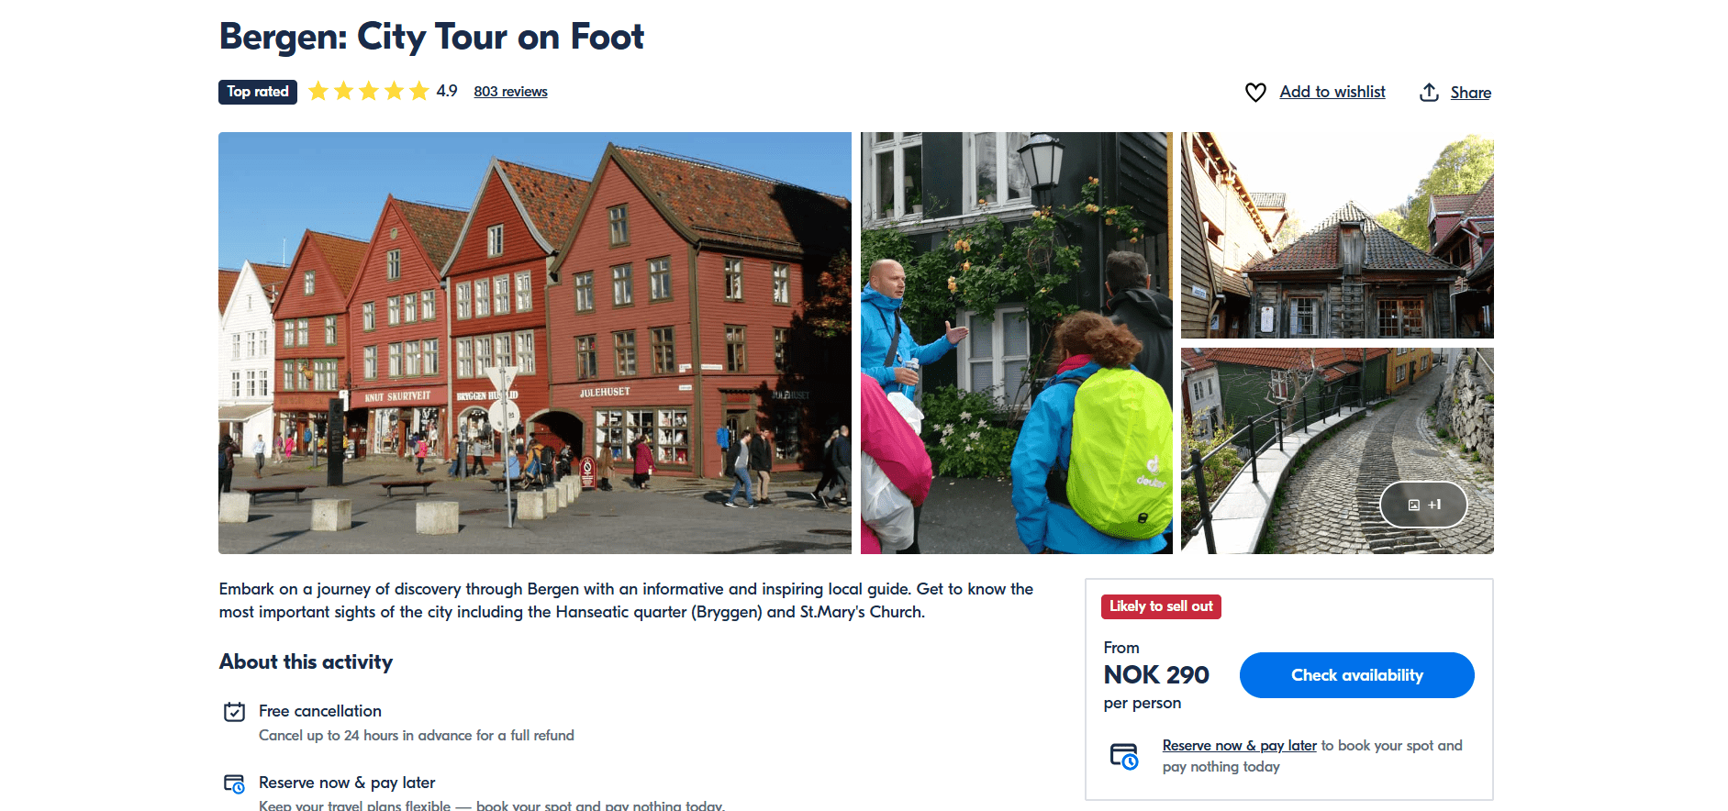Click the pay later card icon in booking box

(1124, 756)
